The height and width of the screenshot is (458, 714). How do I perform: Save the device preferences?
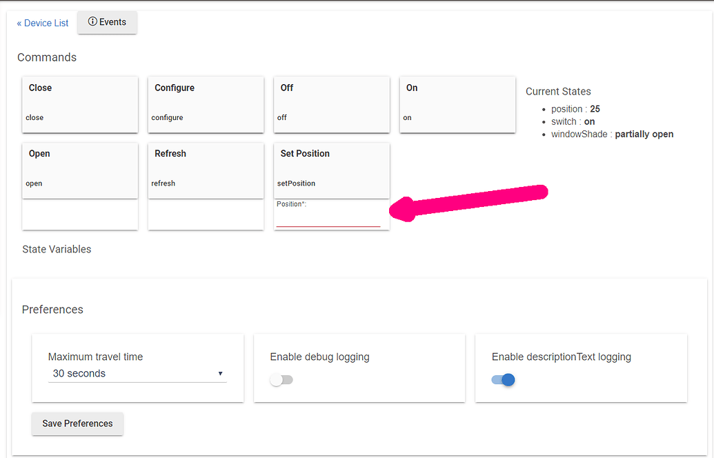pyautogui.click(x=77, y=424)
